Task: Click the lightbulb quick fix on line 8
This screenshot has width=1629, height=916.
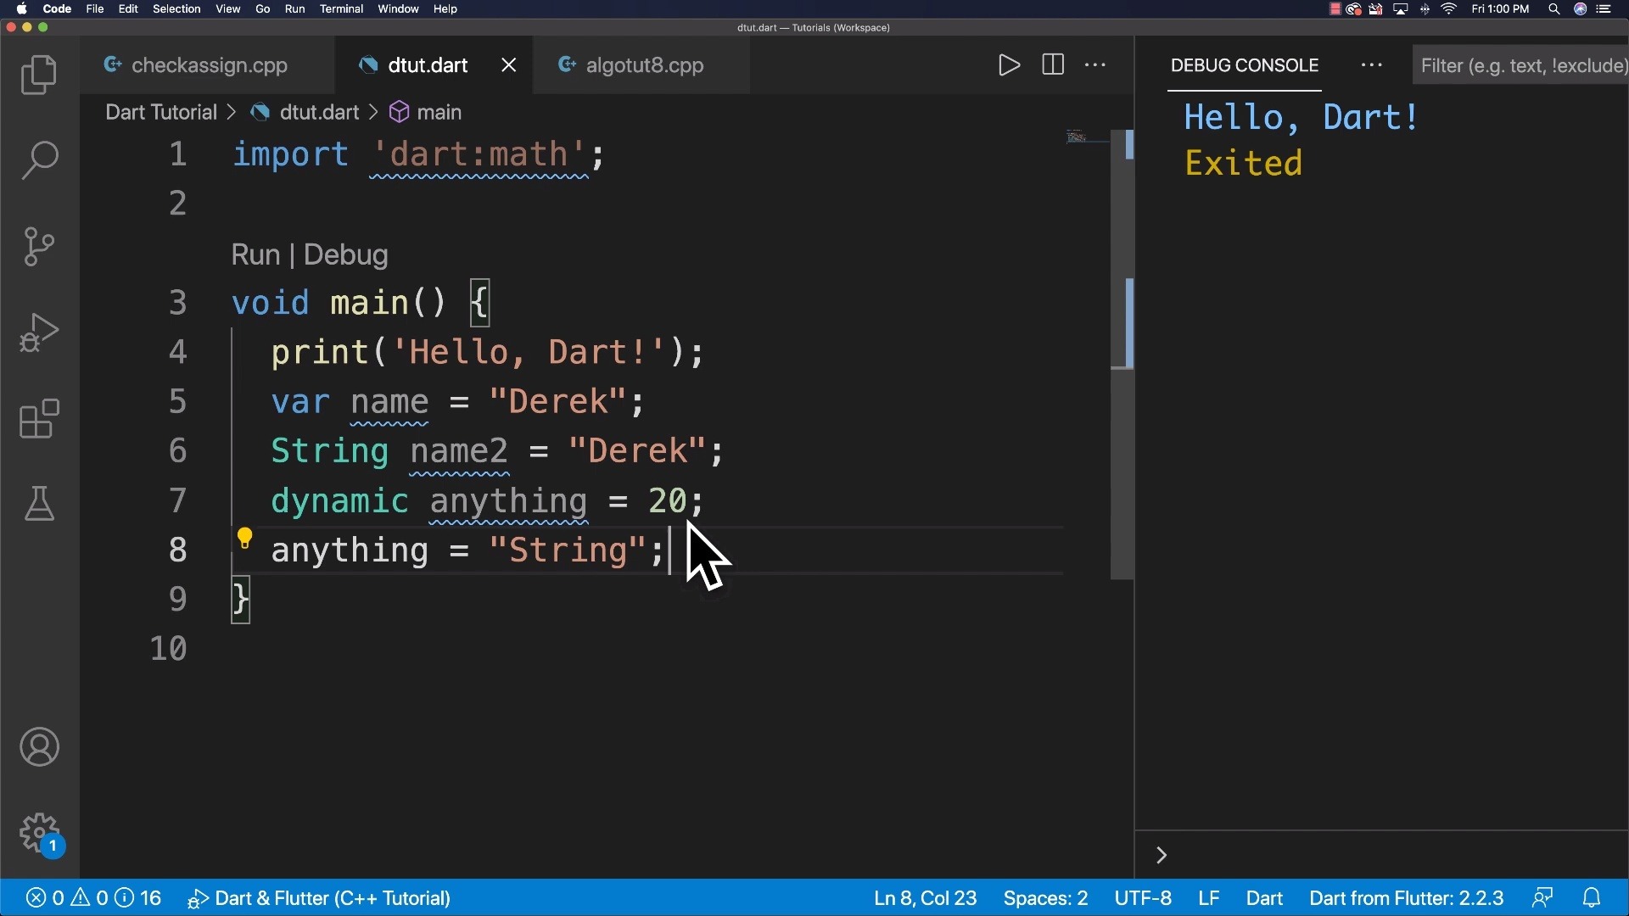Action: [244, 538]
